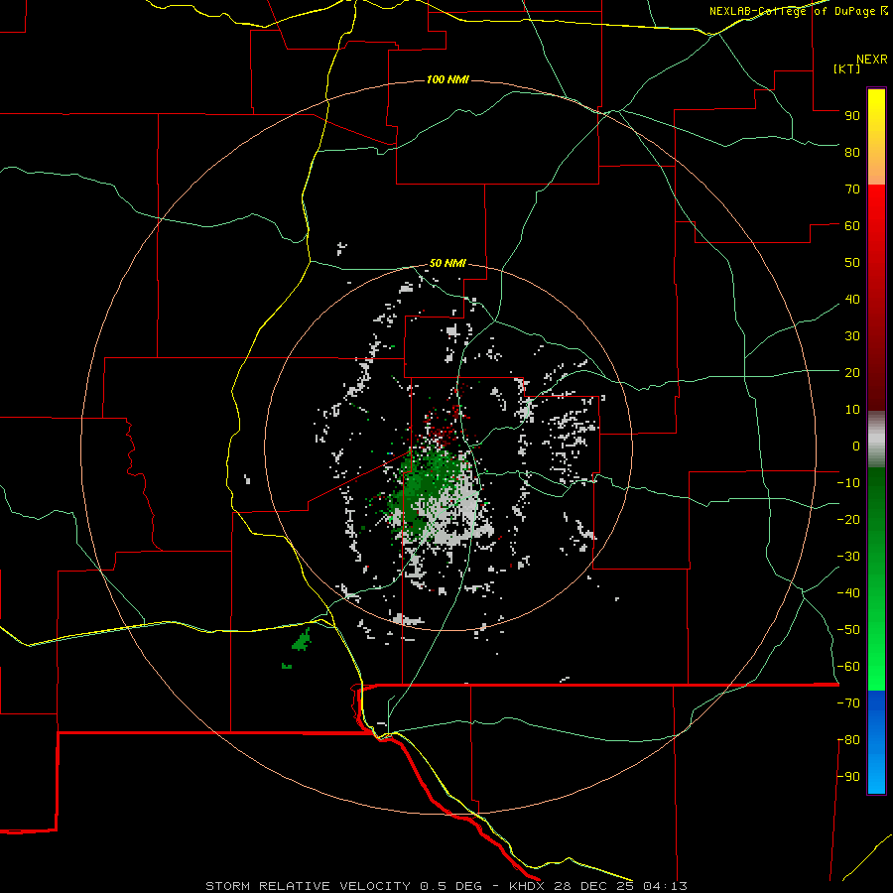Click the 10 value on the velocity scale
Screen dimensions: 893x893
coord(852,410)
